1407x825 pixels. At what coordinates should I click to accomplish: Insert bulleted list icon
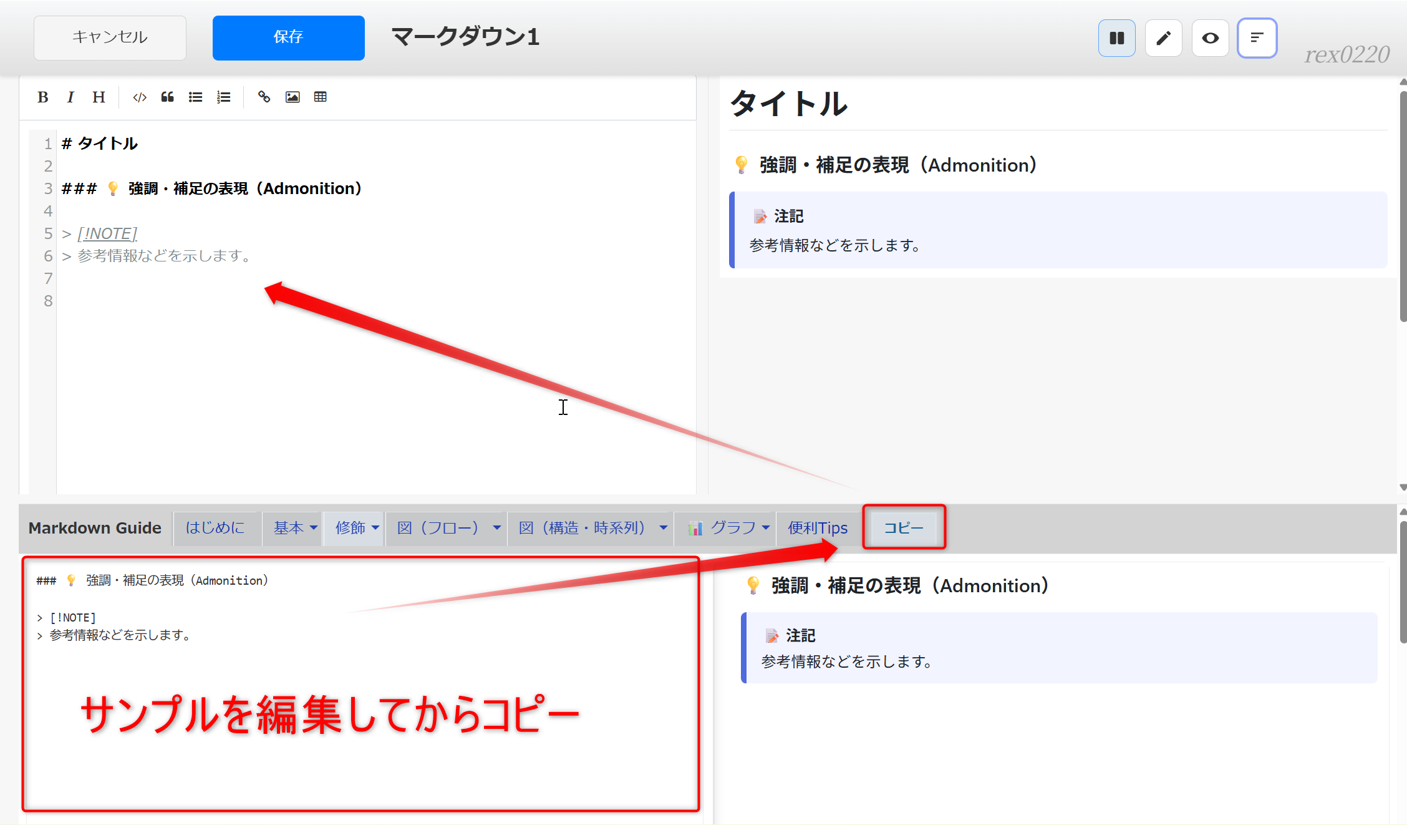point(195,97)
